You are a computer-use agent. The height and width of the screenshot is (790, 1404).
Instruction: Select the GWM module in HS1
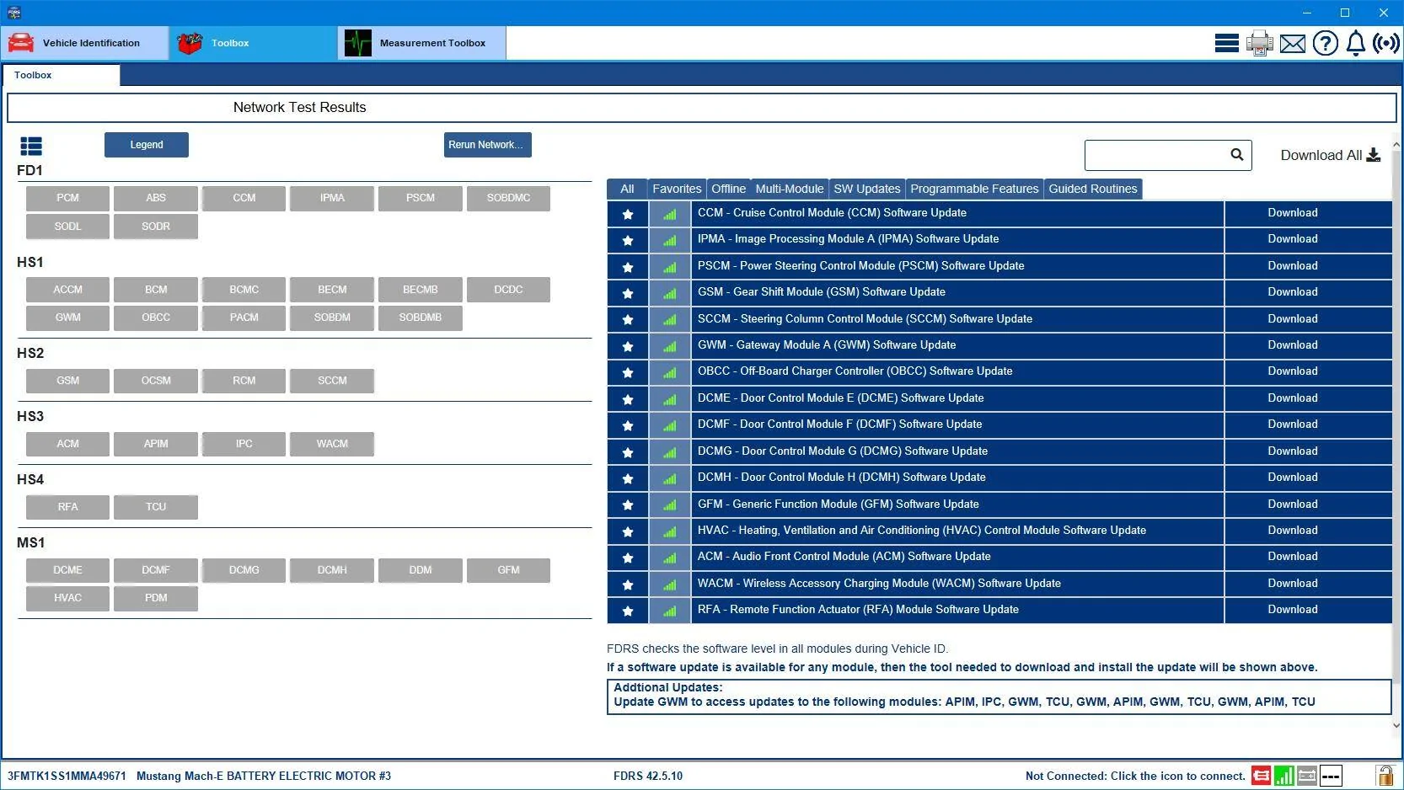coord(67,318)
